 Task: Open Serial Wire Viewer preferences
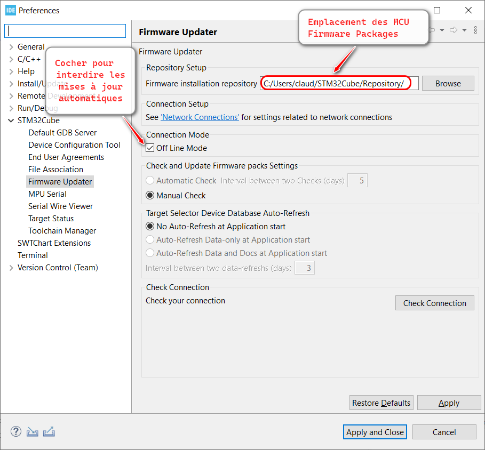point(61,206)
